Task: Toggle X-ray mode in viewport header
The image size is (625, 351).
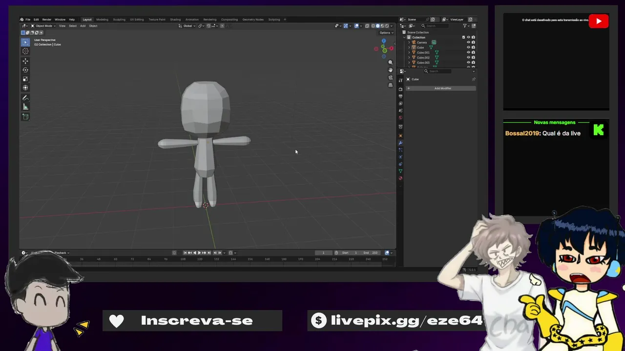Action: pyautogui.click(x=367, y=26)
